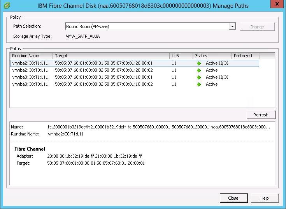Click the Storage Array Type label
This screenshot has width=286, height=209.
click(32, 36)
